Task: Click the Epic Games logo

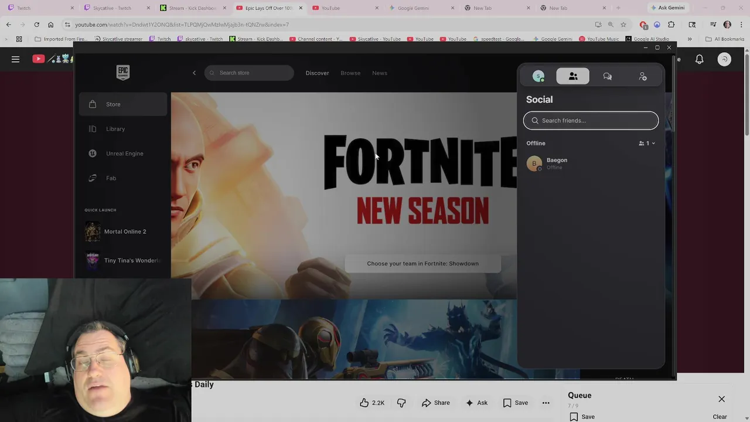Action: click(122, 72)
